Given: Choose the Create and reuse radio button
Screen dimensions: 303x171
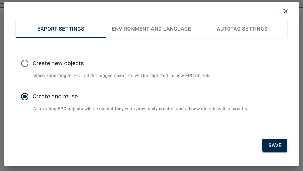Looking at the screenshot, I should [x=25, y=97].
